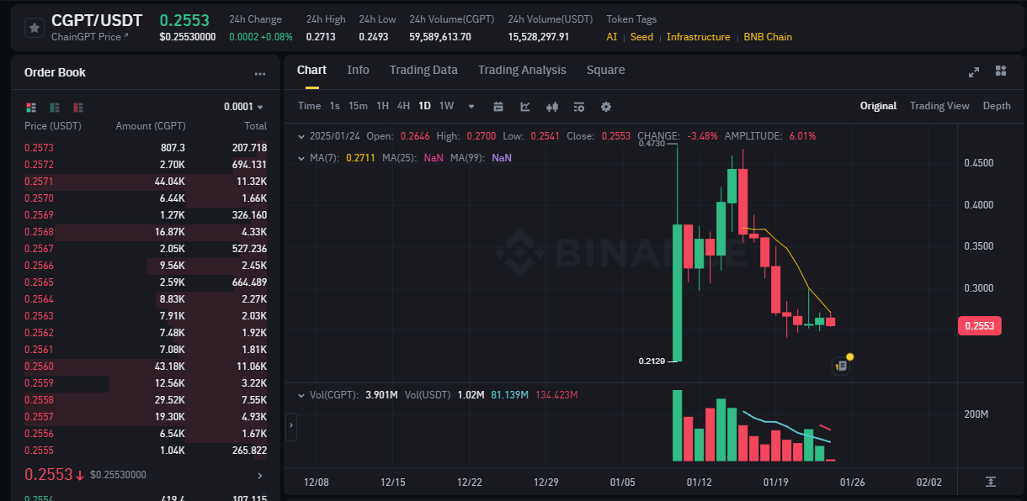Collapse the MA indicator row chevron
Screen dimensions: 1027x501
[302, 157]
